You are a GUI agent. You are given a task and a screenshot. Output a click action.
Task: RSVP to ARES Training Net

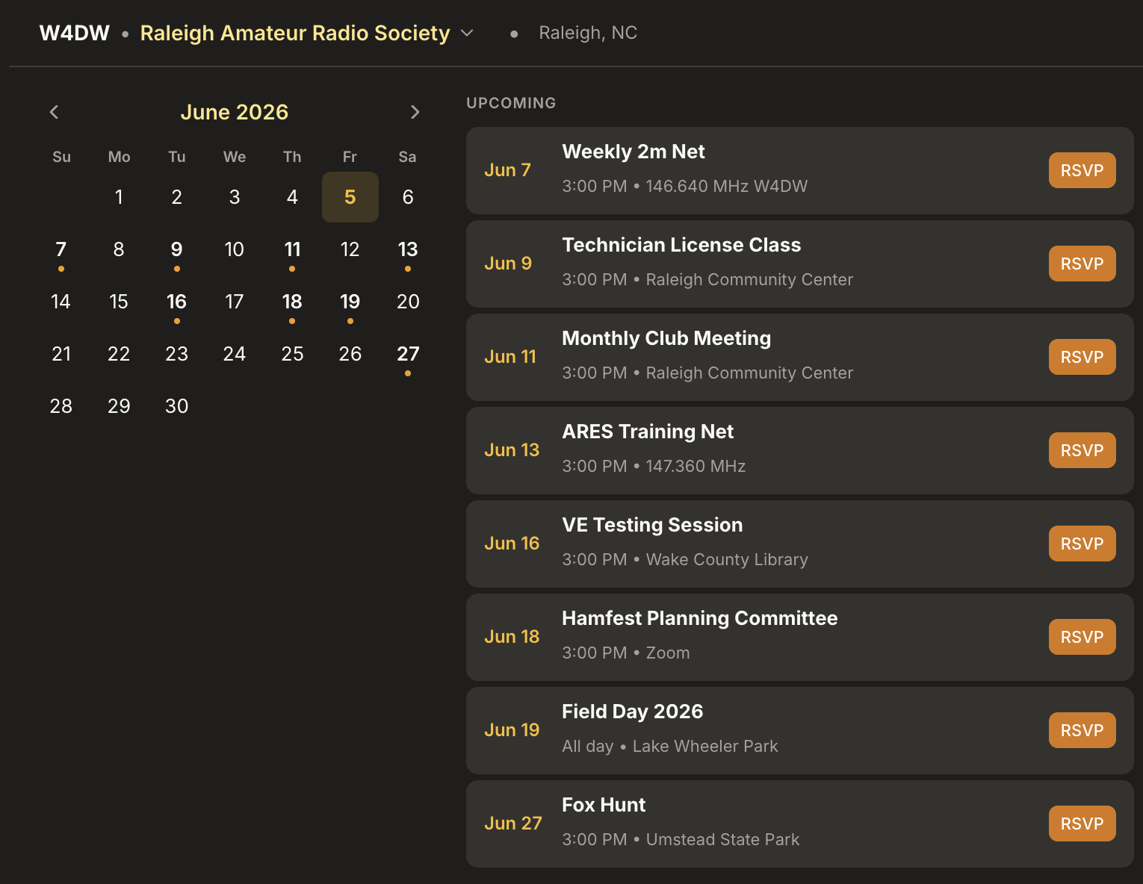point(1082,450)
